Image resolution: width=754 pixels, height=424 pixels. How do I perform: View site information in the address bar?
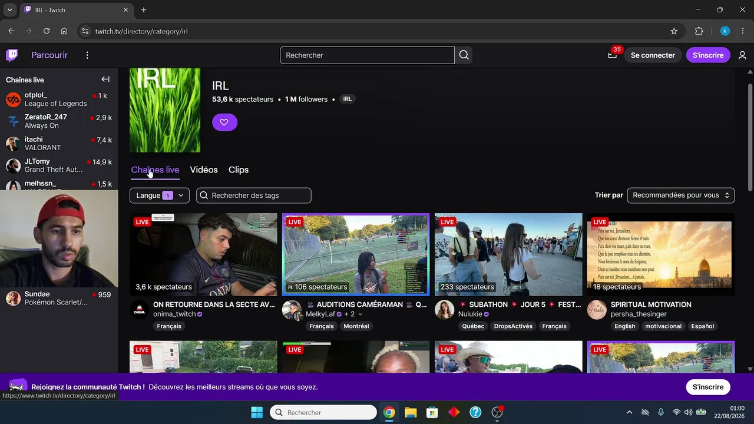click(x=85, y=31)
